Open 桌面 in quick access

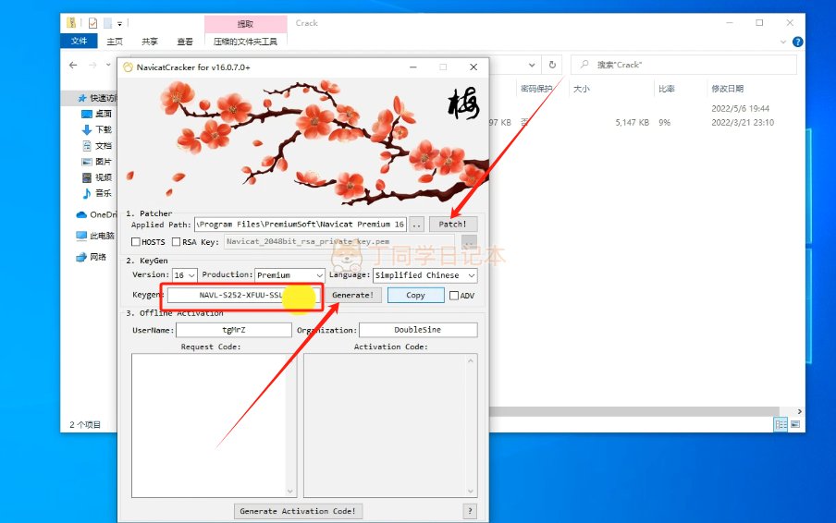point(96,114)
